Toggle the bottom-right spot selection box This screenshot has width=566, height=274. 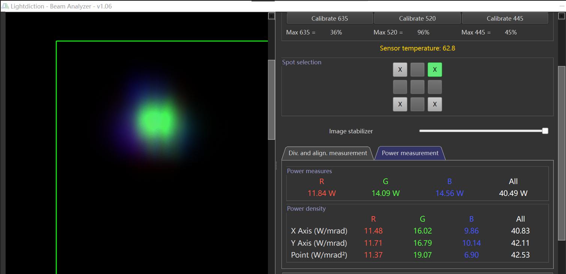point(435,104)
